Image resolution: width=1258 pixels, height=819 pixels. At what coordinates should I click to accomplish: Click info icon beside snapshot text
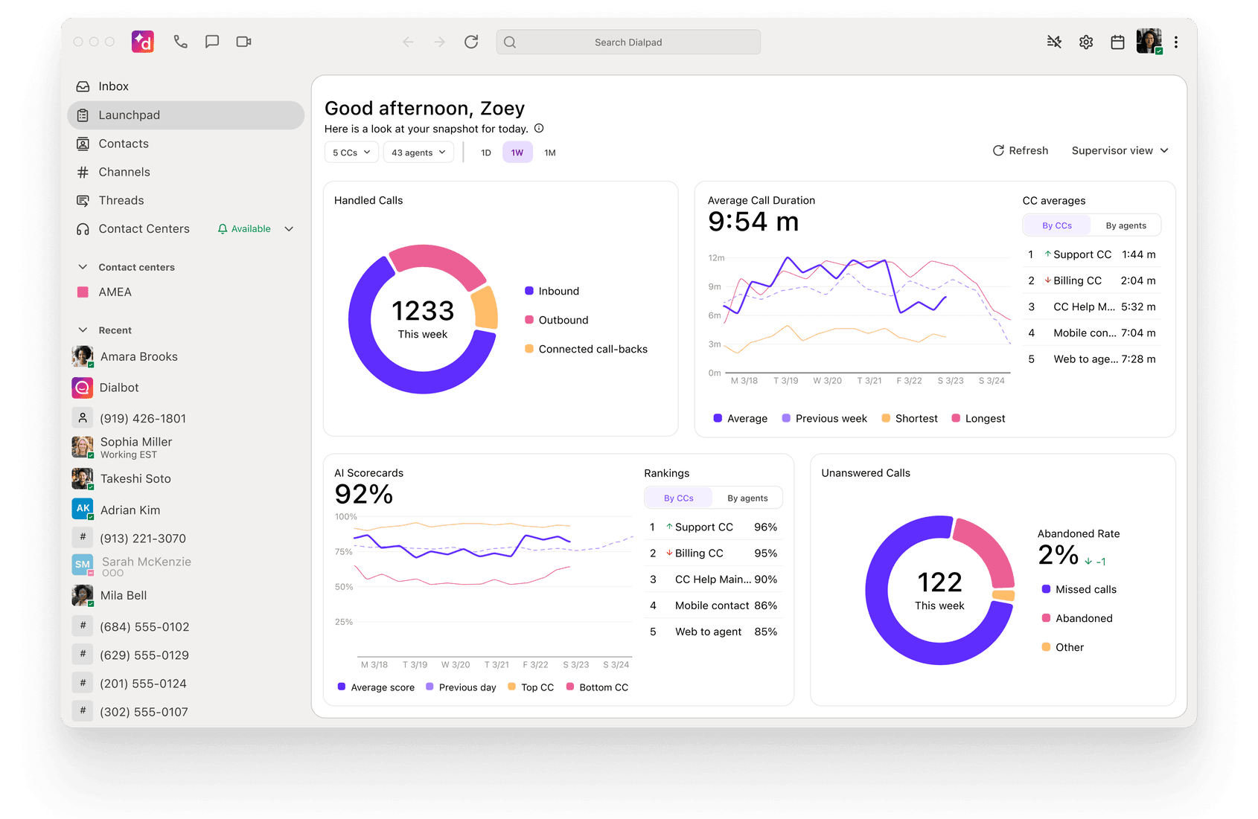(539, 128)
